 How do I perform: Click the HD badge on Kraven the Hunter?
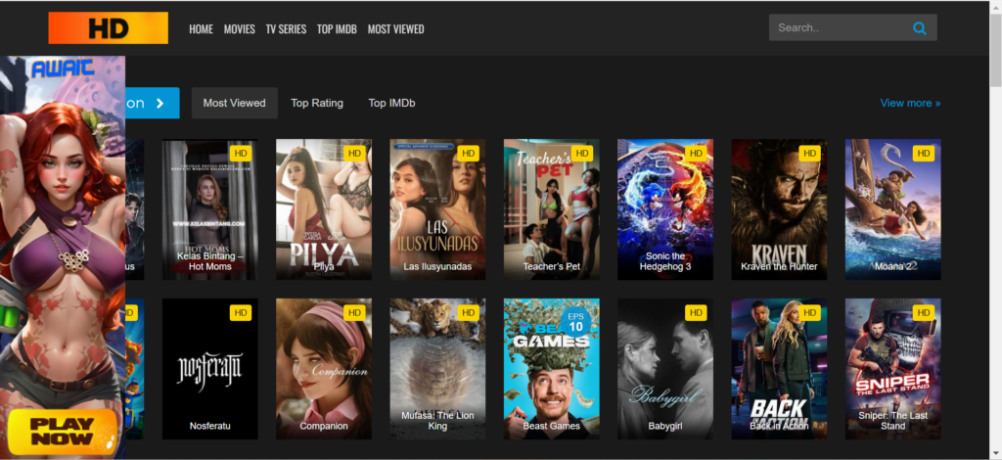(809, 154)
